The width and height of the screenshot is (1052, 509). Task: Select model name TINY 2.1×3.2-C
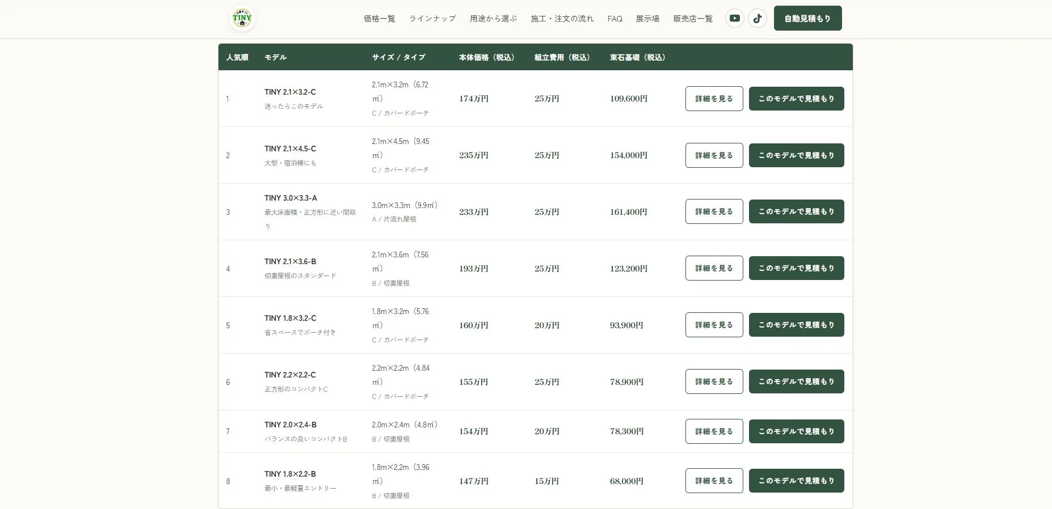[x=290, y=92]
